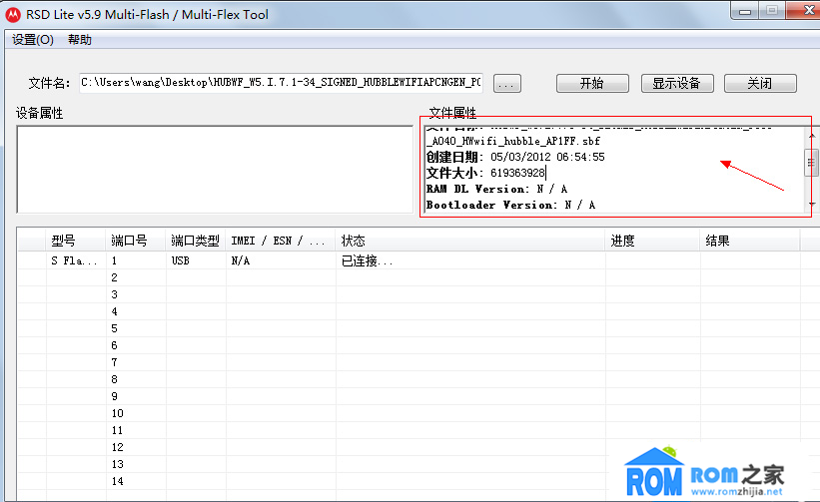Click the 进度 column header
Screen dimensions: 820x502
click(x=652, y=241)
